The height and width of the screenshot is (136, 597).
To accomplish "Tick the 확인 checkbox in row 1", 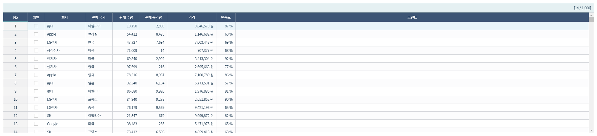I will pyautogui.click(x=36, y=26).
